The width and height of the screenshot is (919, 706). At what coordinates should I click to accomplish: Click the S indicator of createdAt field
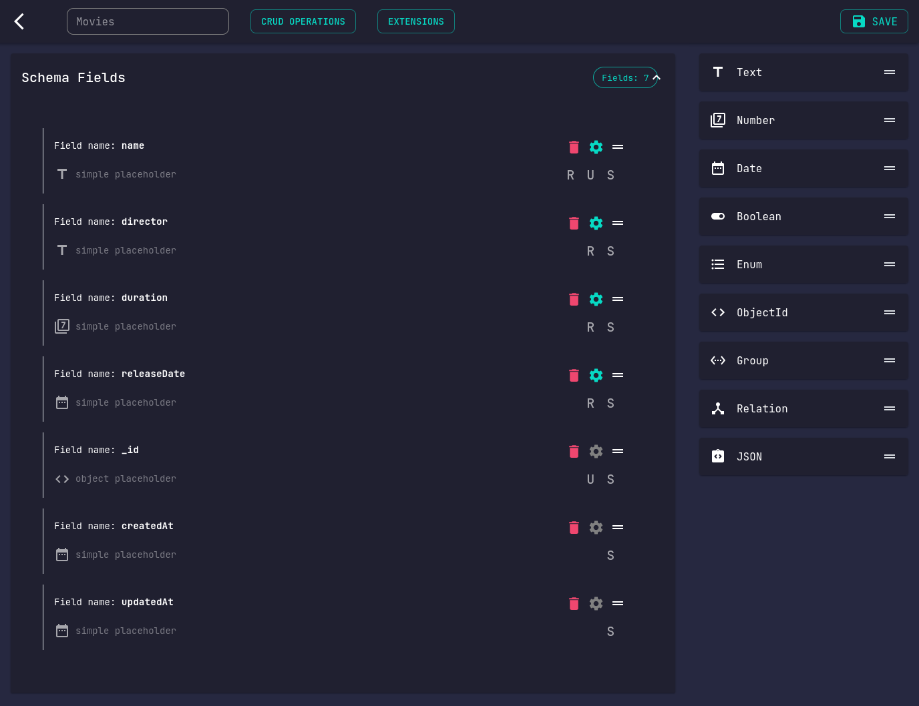tap(610, 555)
